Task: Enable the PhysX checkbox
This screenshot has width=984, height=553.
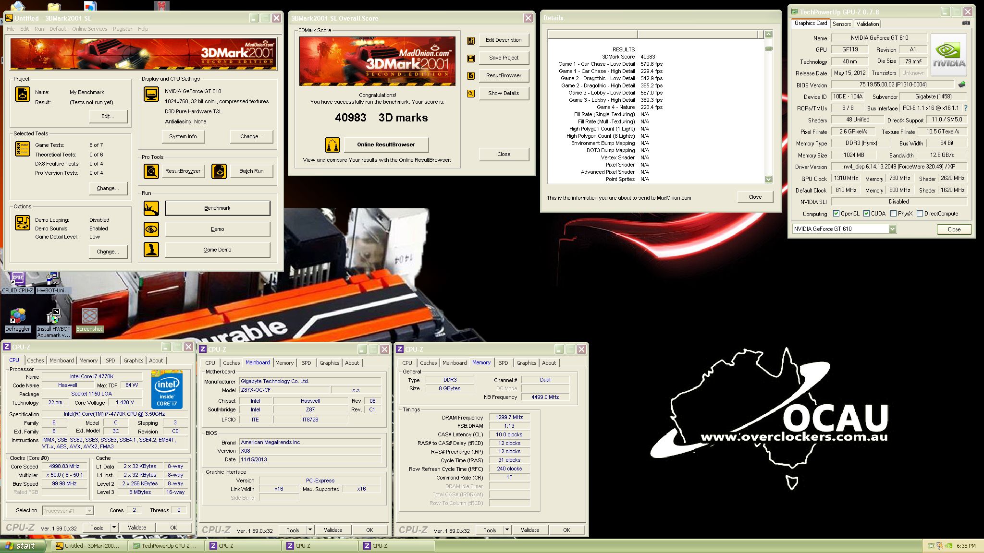Action: (x=893, y=214)
